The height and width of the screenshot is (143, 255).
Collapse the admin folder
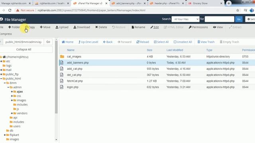8,87
